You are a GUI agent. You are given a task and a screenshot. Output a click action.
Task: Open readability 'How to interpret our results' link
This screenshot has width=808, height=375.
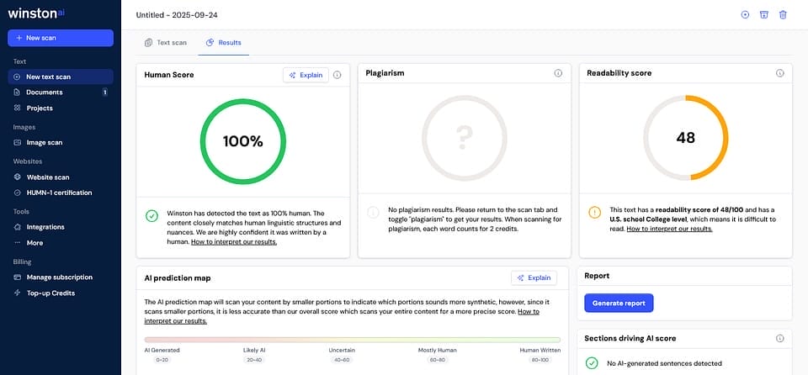[x=669, y=229]
